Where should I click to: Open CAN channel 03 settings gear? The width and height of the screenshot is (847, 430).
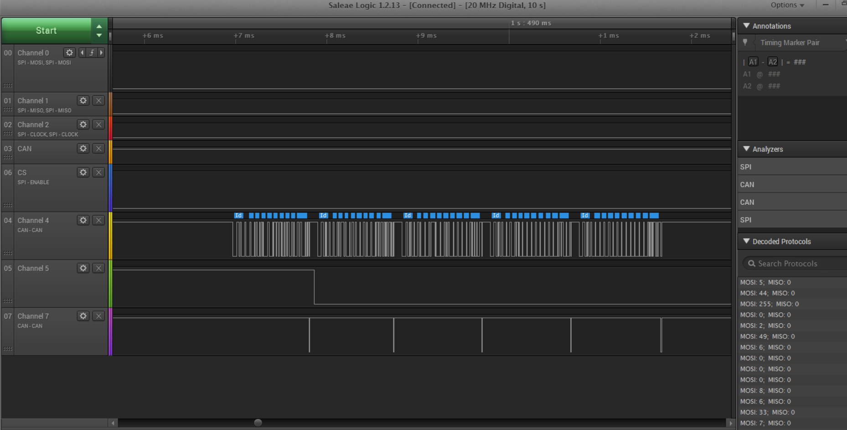click(x=83, y=149)
